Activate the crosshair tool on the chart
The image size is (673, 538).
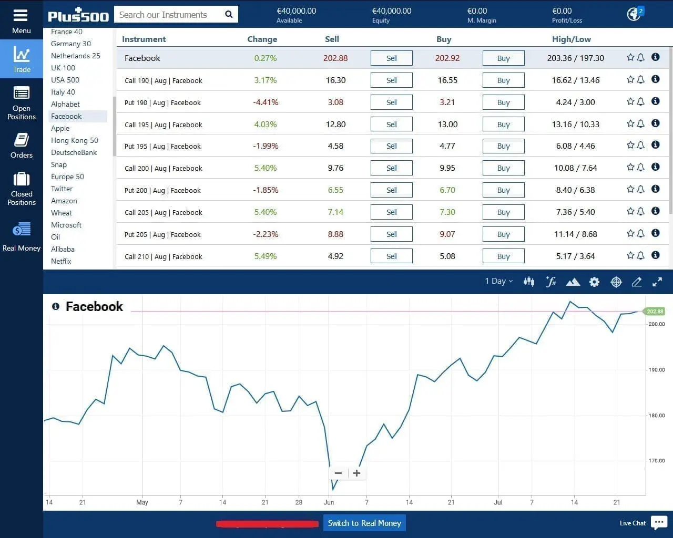click(x=616, y=282)
